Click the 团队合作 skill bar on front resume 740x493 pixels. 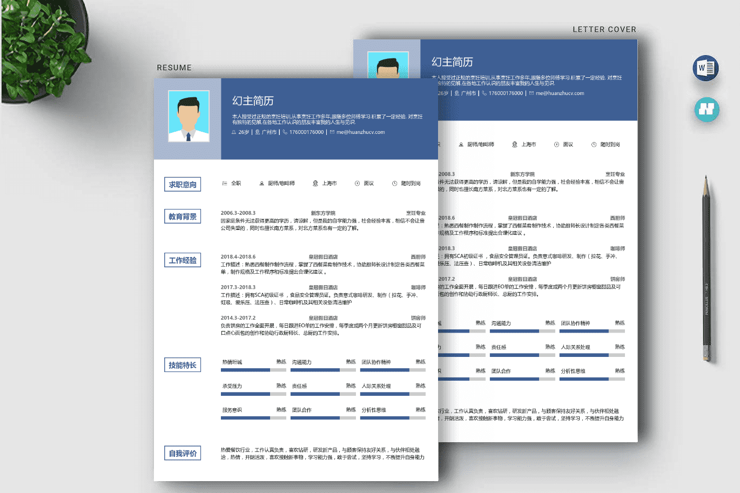click(x=323, y=418)
